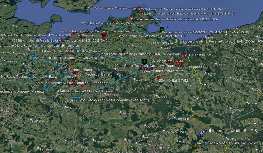The width and height of the screenshot is (263, 153).
Task: Click the 'Berlin' city label
Action: 160,148
